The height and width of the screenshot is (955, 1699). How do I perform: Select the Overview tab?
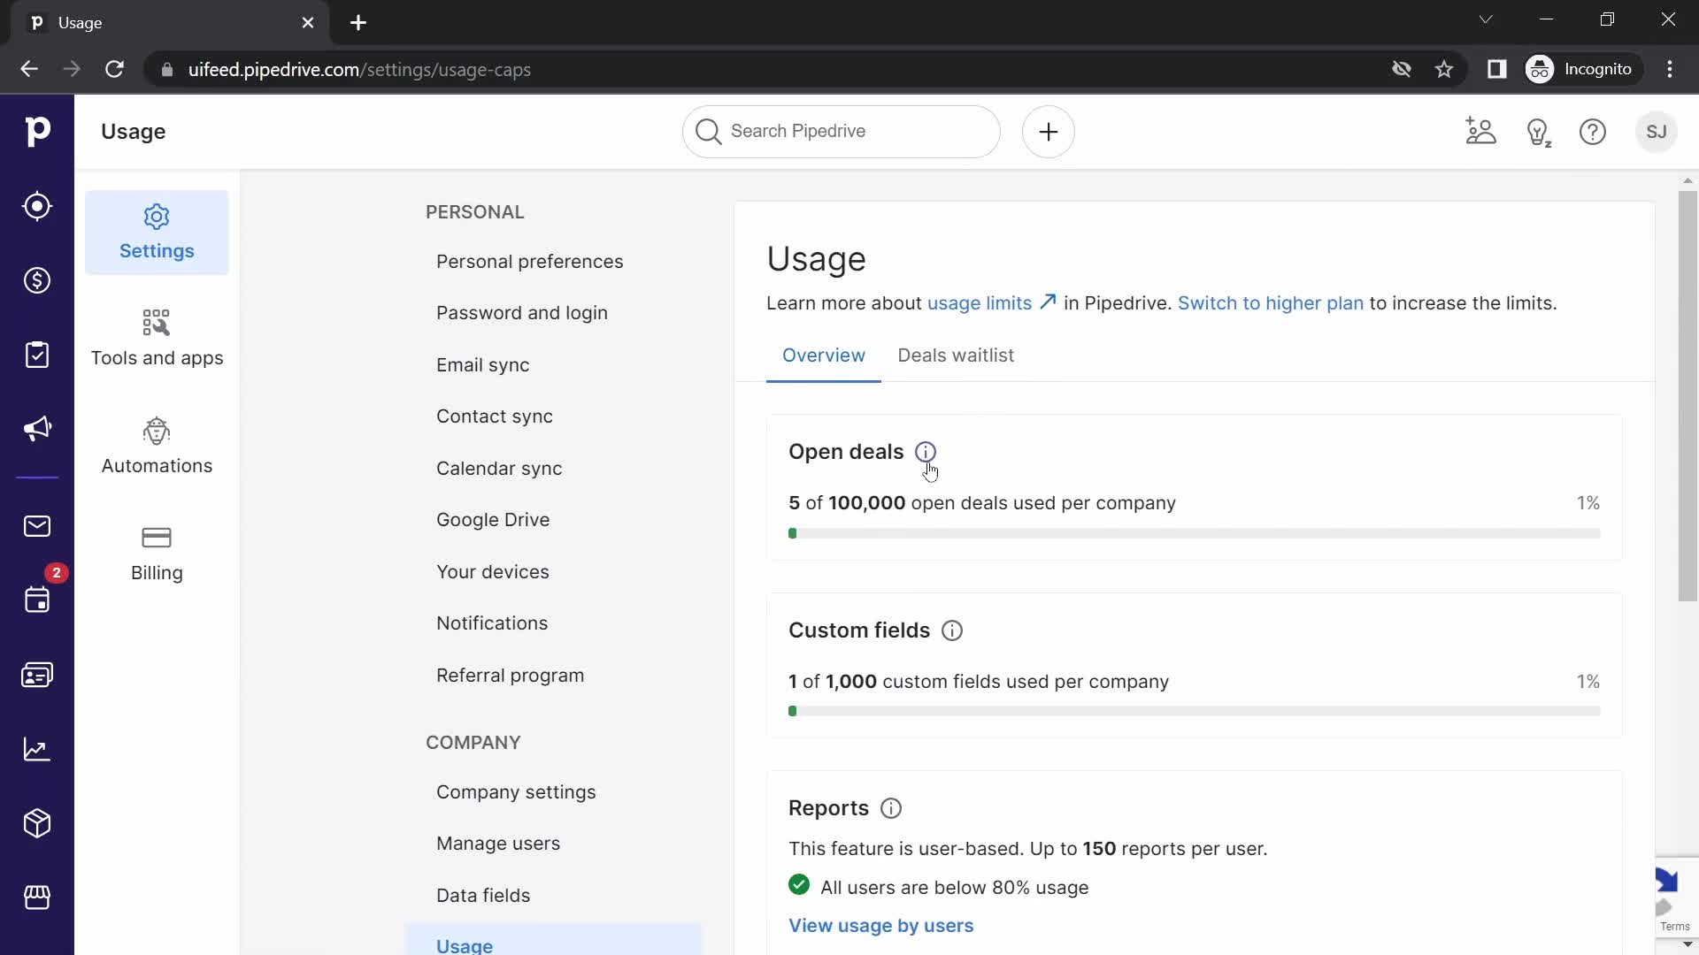(x=824, y=355)
